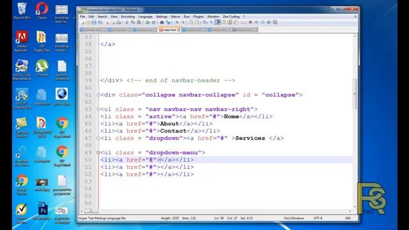Open the Settings menu
Image resolution: width=409 pixels, height=230 pixels.
(162, 17)
